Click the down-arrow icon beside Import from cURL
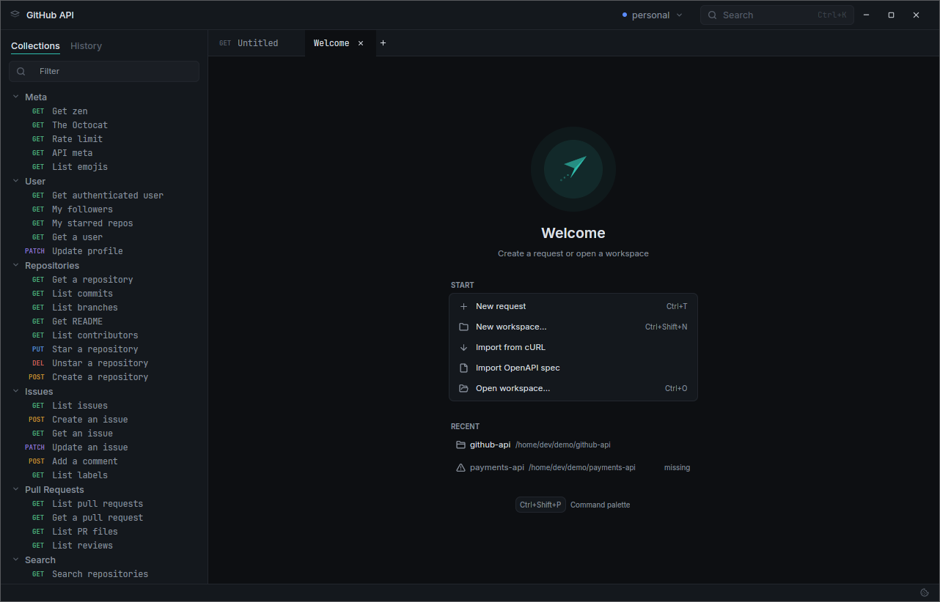The height and width of the screenshot is (602, 940). tap(463, 347)
